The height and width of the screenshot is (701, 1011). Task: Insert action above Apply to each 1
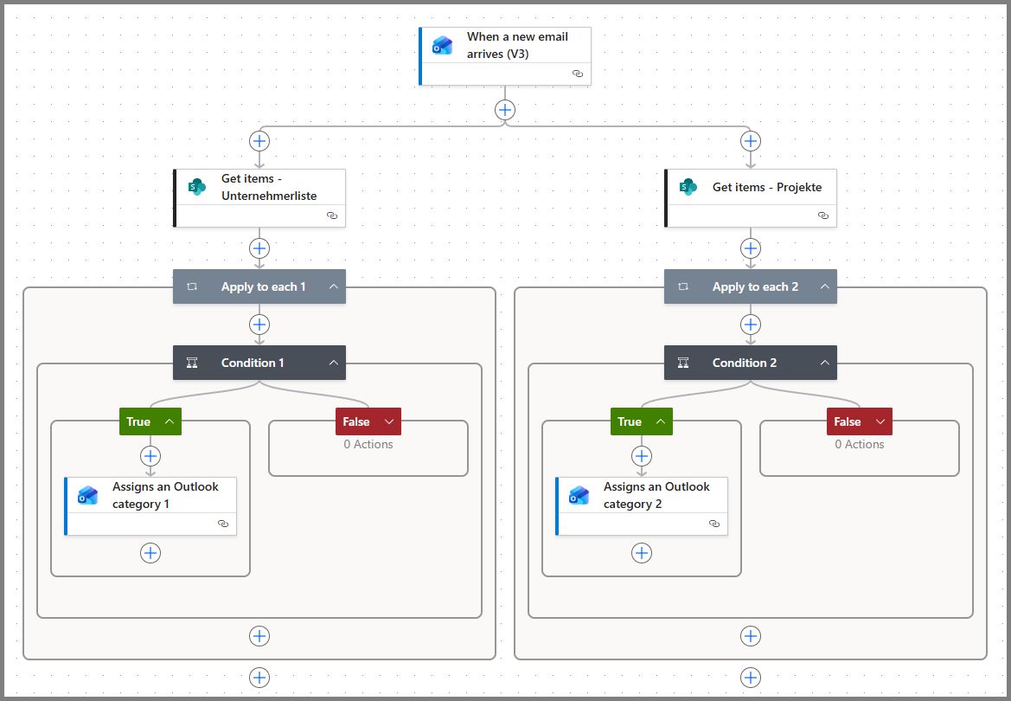(259, 248)
